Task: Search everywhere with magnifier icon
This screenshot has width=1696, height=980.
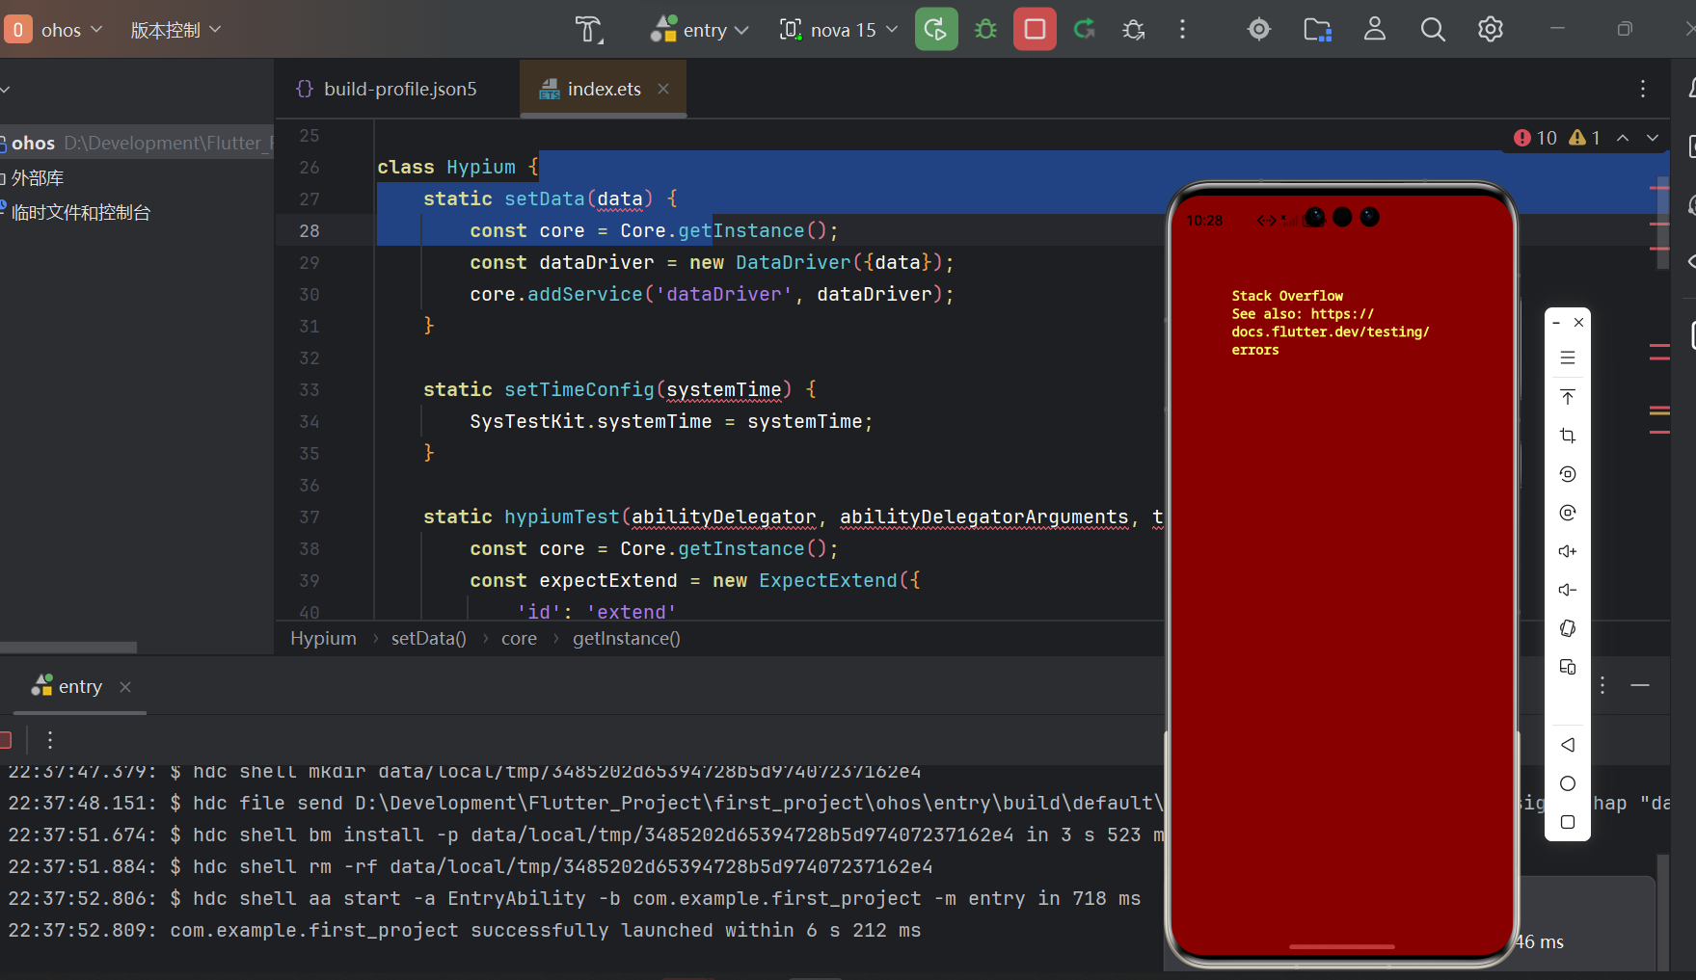Action: tap(1433, 30)
